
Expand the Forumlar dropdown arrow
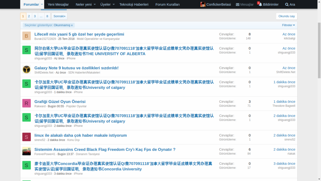pyautogui.click(x=42, y=4)
